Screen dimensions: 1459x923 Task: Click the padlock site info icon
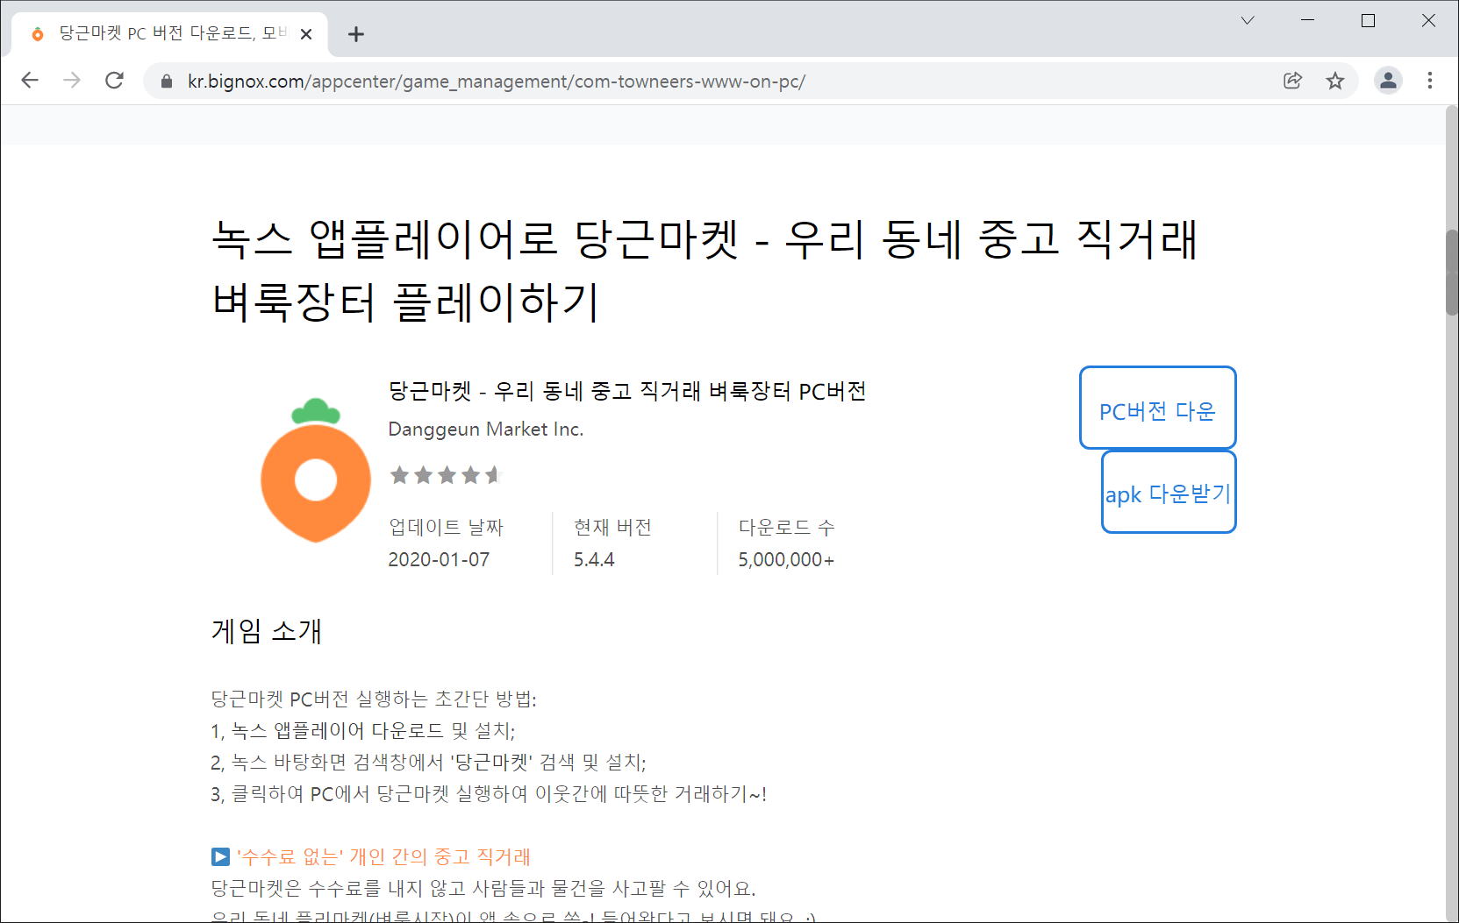point(167,82)
